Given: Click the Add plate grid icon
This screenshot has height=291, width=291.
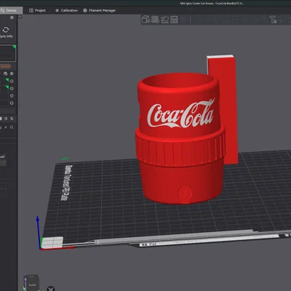Looking at the screenshot, I should 155,20.
